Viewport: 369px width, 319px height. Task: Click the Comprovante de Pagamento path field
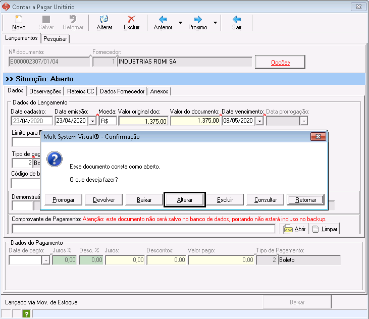point(143,229)
